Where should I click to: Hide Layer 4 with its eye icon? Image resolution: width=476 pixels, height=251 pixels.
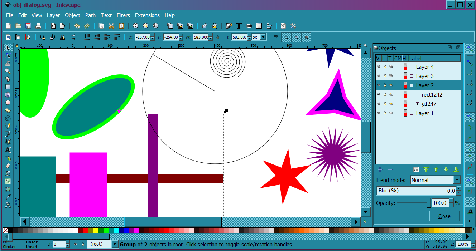(378, 67)
